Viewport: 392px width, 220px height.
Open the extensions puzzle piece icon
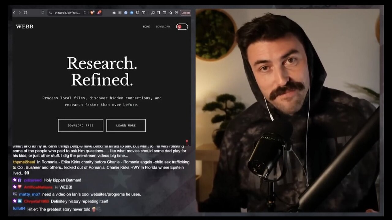(x=138, y=13)
